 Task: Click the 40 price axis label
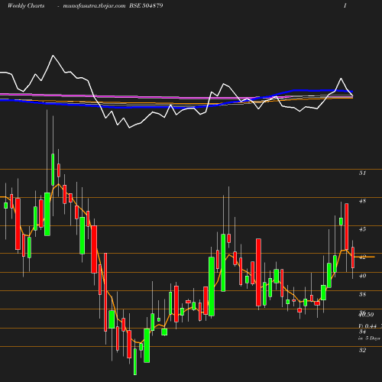coord(362,276)
